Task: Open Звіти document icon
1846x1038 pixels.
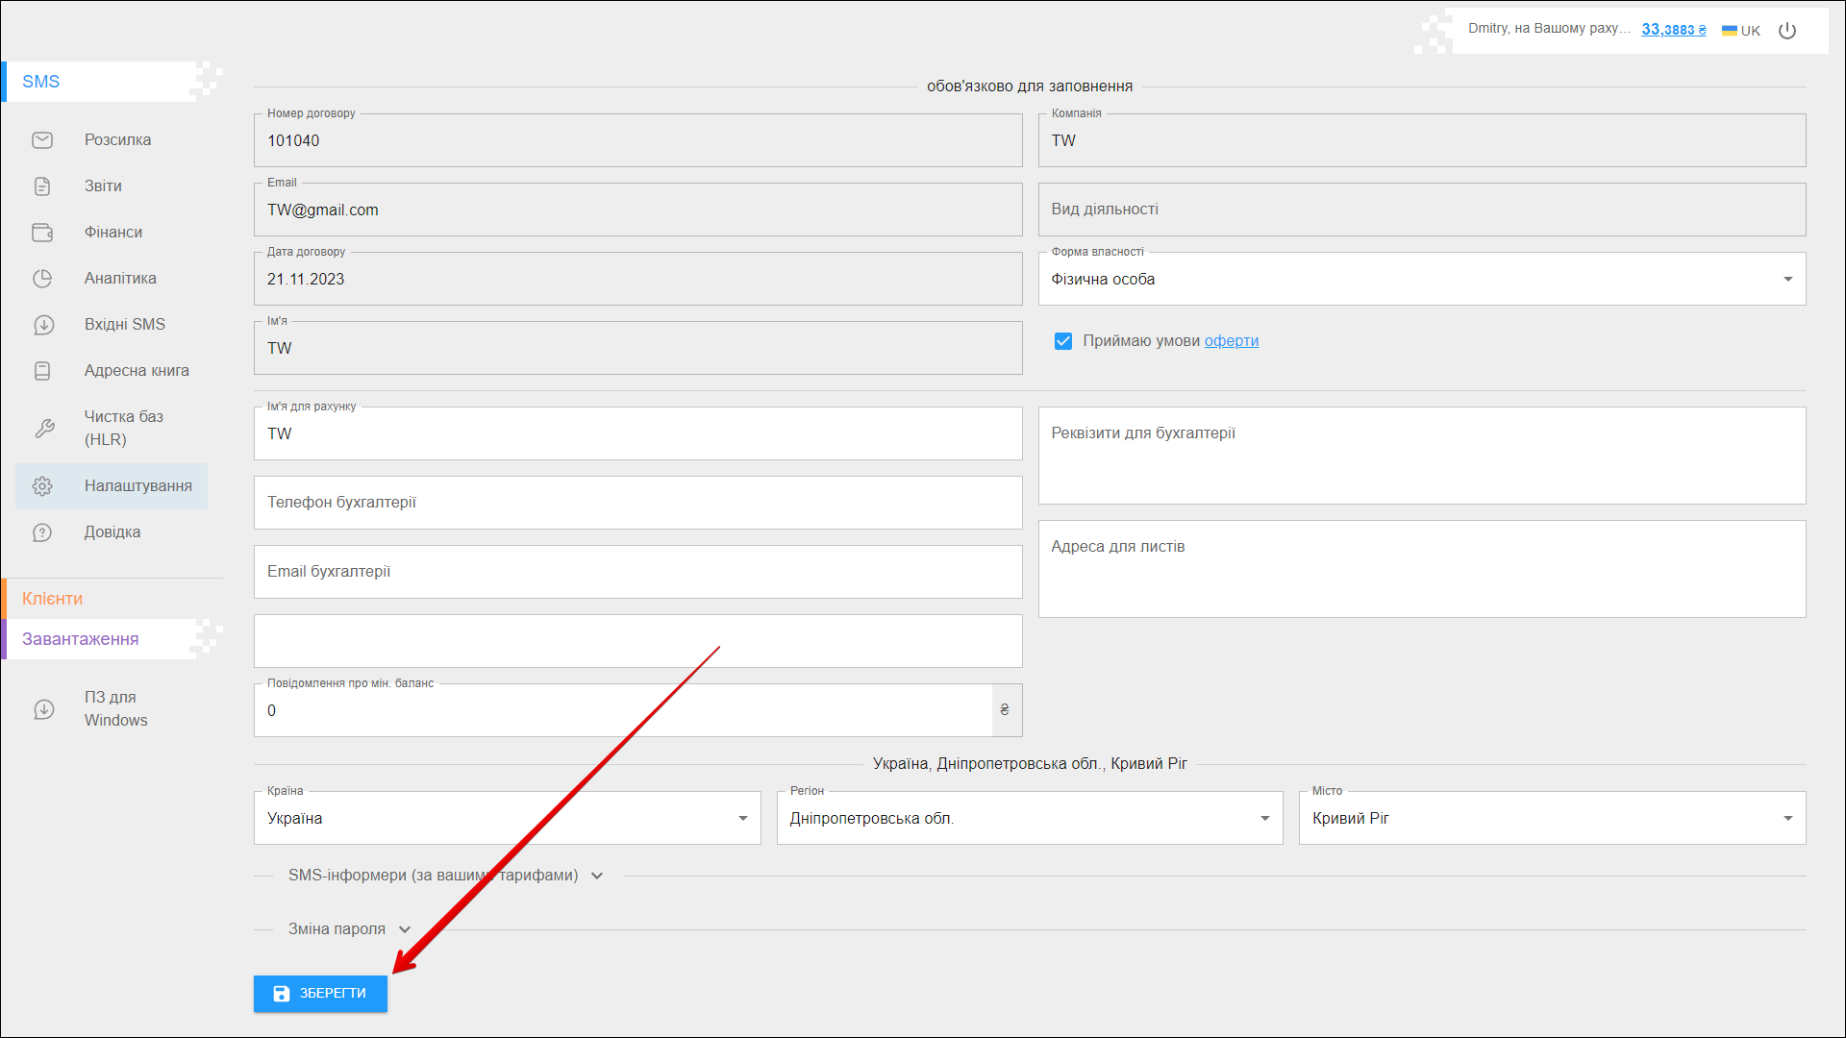Action: (x=42, y=186)
